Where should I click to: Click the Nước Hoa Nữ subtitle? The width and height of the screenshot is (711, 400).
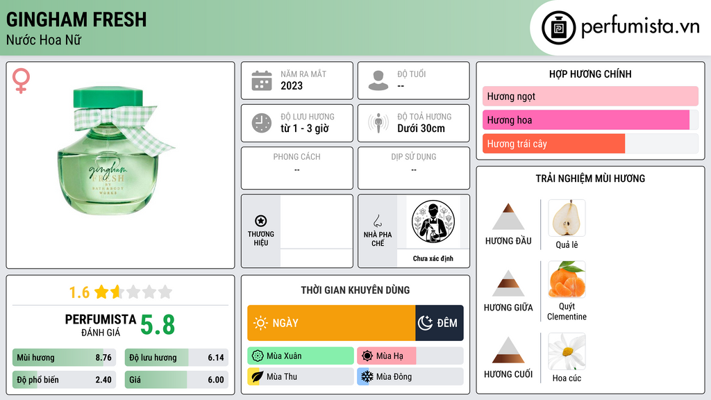click(44, 40)
